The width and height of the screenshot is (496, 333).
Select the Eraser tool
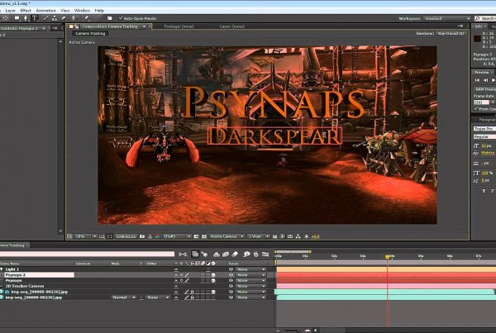(64, 18)
